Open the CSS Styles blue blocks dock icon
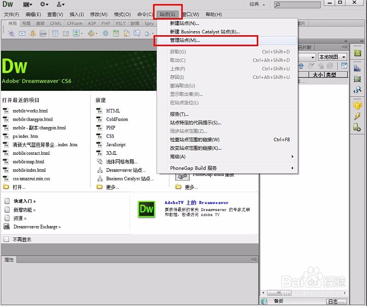Screen dimensions: 367x306 pos(357,68)
